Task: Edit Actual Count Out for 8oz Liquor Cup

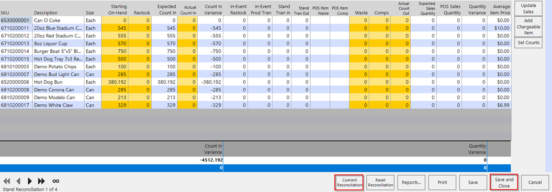Action: pyautogui.click(x=400, y=43)
